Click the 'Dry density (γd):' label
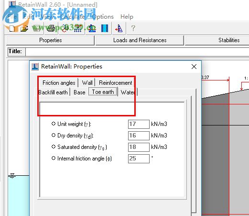Screen dimensions: 249x216 (x=76, y=136)
